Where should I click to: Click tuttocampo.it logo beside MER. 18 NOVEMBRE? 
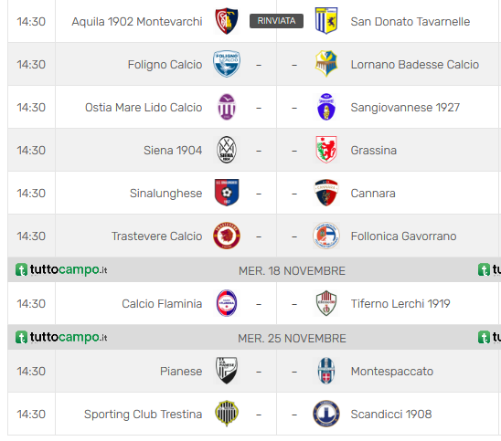tap(61, 269)
